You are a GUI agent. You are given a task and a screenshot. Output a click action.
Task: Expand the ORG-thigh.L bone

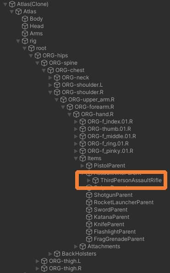38,261
